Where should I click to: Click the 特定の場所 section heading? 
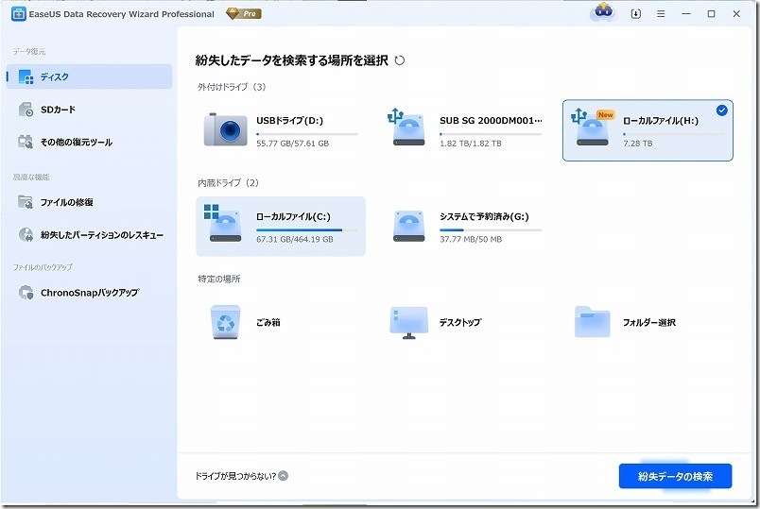[x=219, y=279]
